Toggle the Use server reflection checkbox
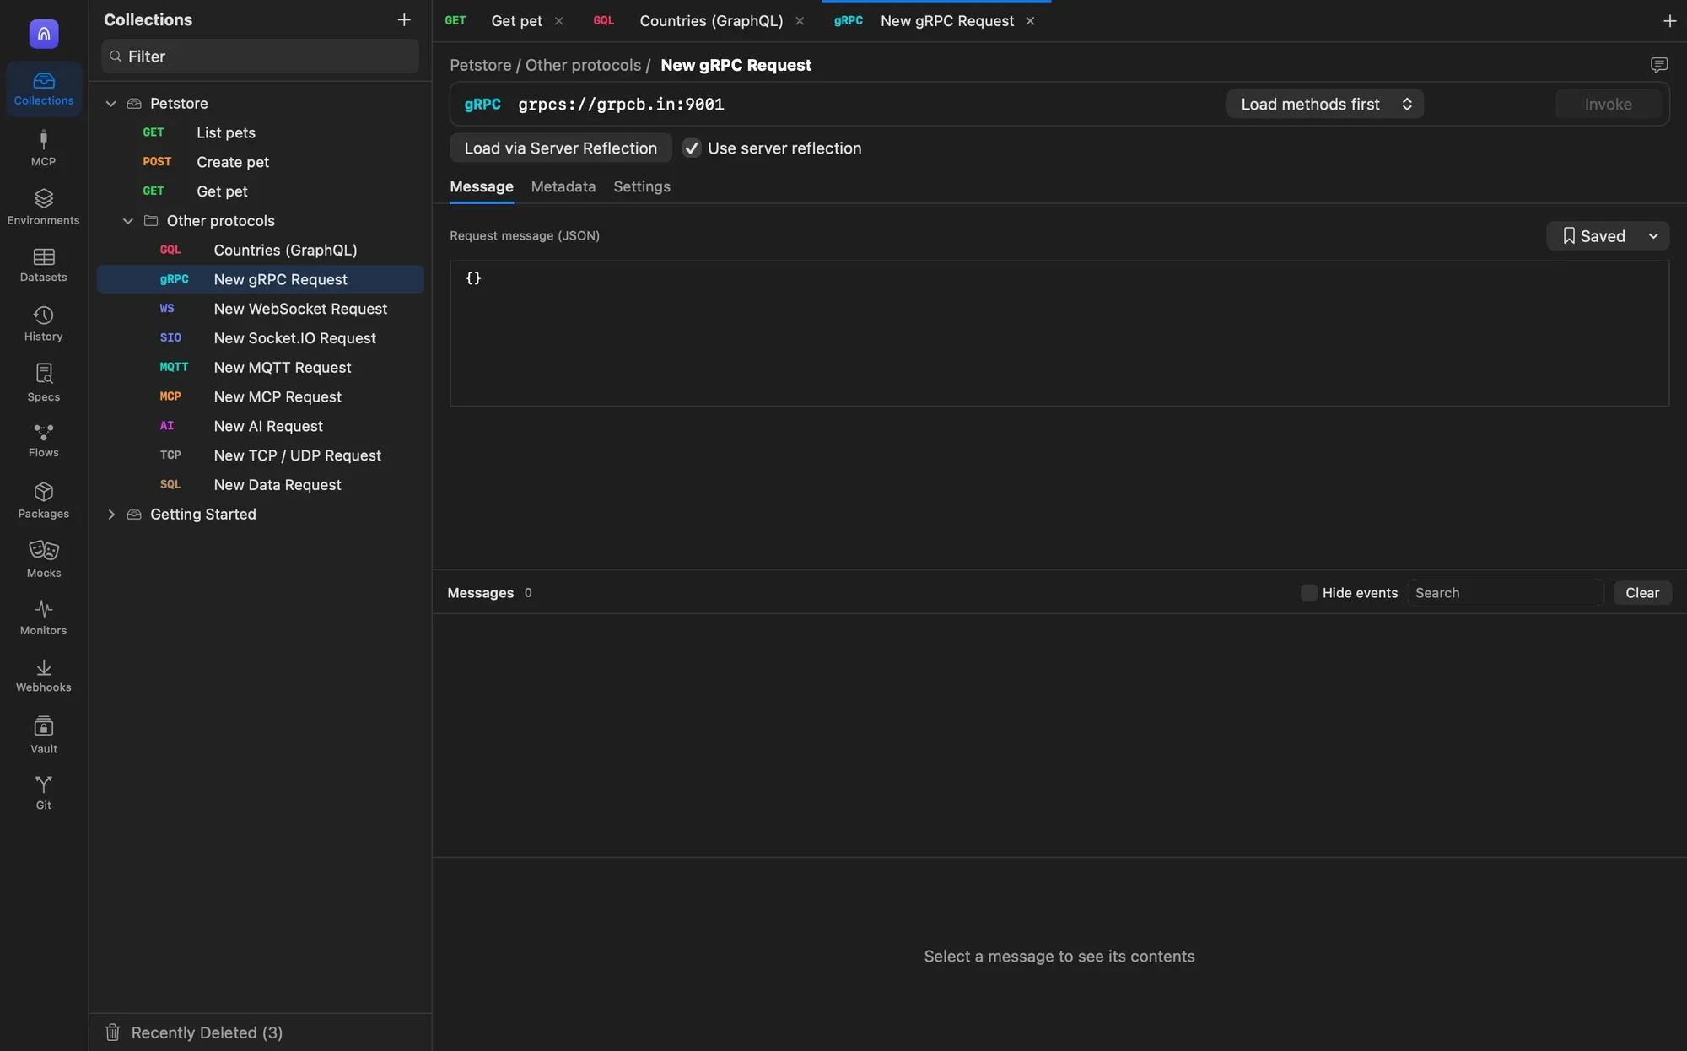This screenshot has width=1687, height=1051. pyautogui.click(x=692, y=148)
